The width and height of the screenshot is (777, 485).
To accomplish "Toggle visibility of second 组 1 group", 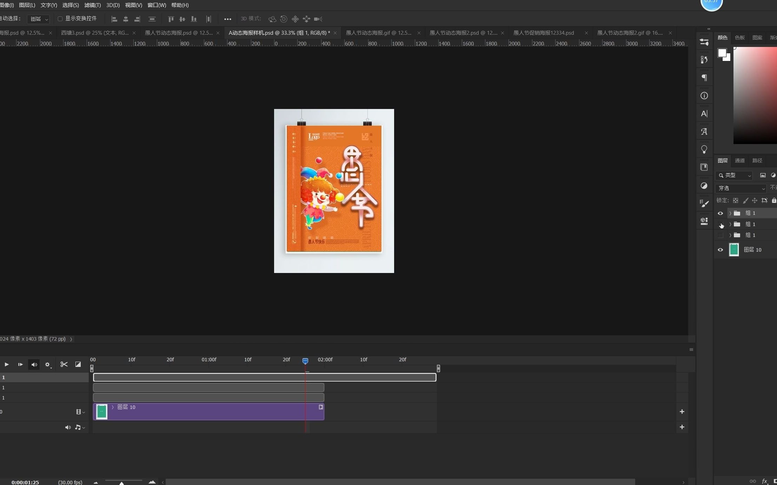I will click(x=720, y=224).
